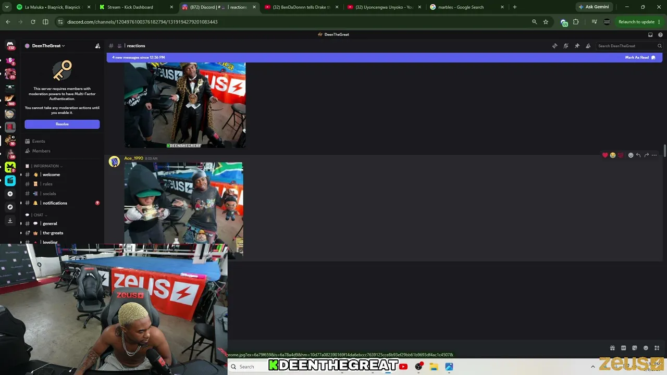Switch to the marbles - Google Search tab
Image resolution: width=667 pixels, height=375 pixels.
point(466,7)
